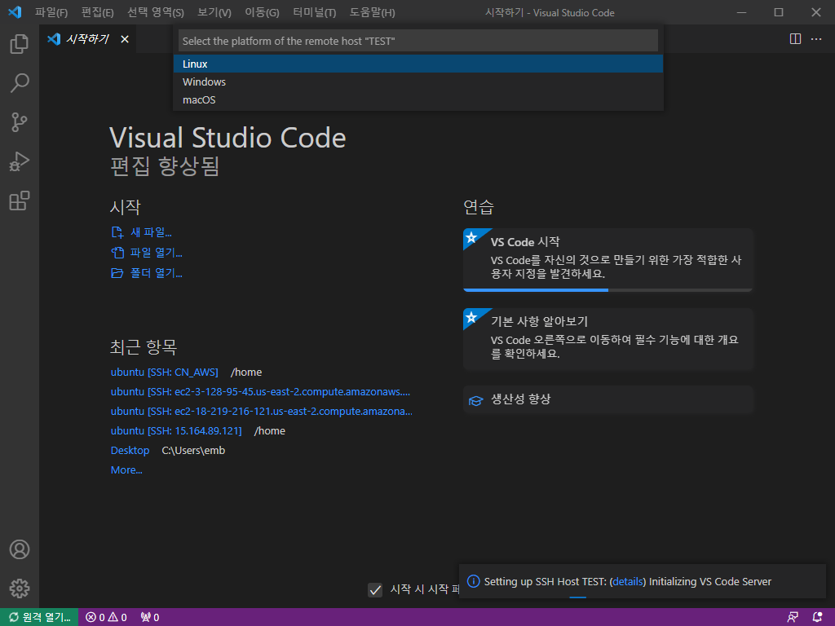Click More... under recent items

click(126, 470)
